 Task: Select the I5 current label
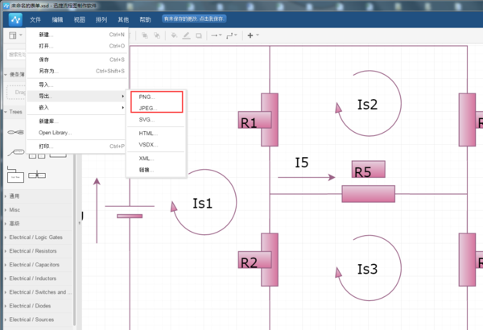pyautogui.click(x=302, y=163)
